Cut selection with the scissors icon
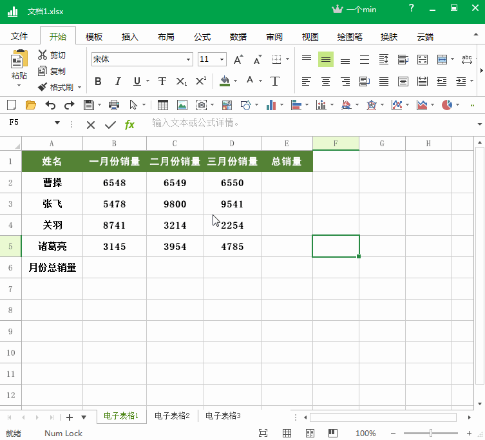This screenshot has height=440, width=485. [43, 55]
